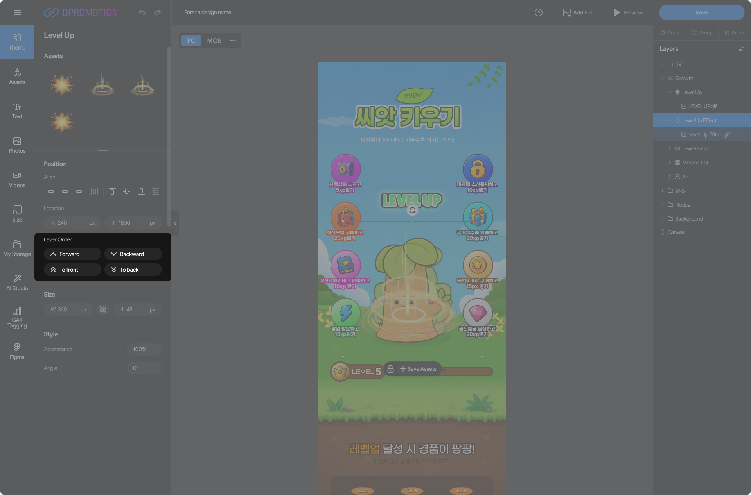
Task: Align selection to vertical middle
Action: pos(127,191)
